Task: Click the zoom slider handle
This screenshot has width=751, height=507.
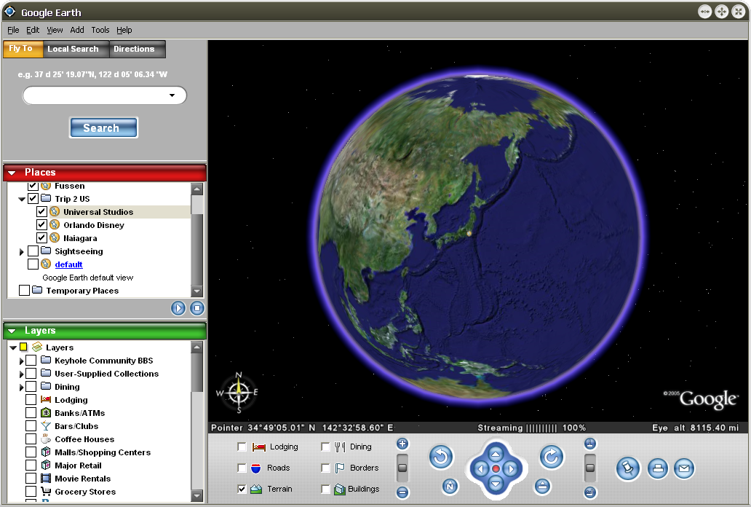Action: click(402, 468)
